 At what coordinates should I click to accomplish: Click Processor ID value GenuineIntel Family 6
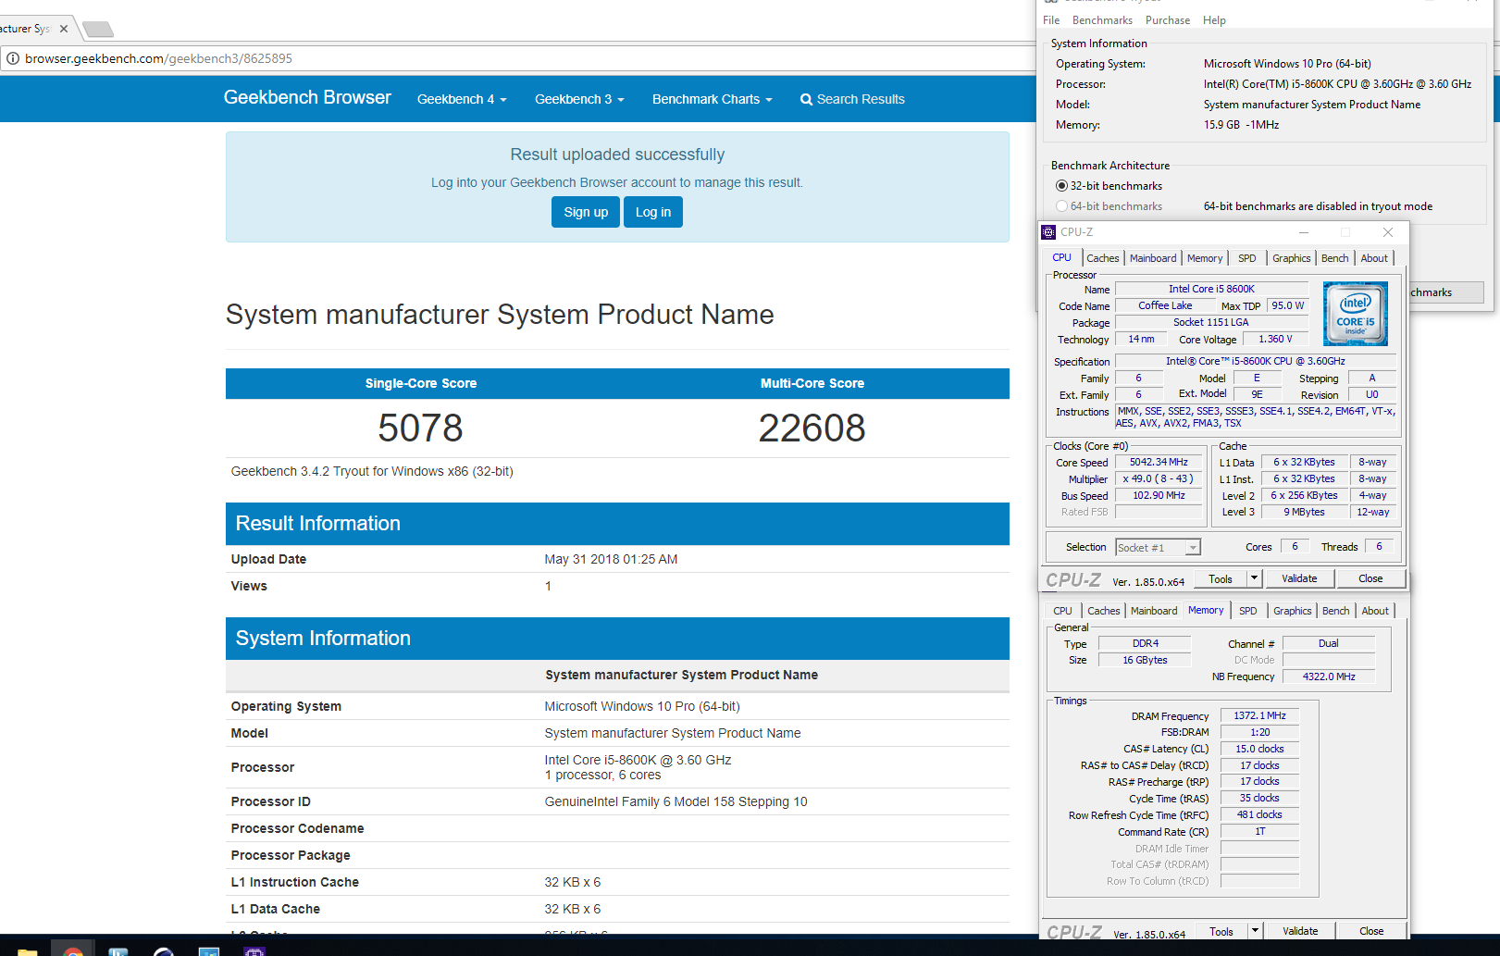676,801
